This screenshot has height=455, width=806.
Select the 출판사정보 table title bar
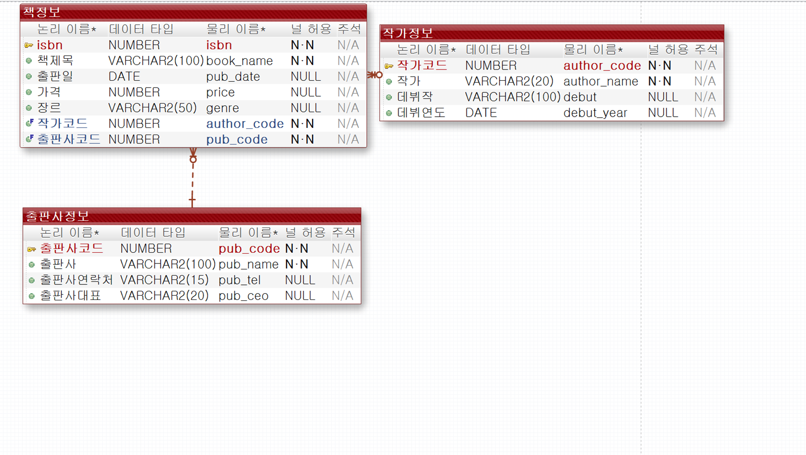point(192,215)
